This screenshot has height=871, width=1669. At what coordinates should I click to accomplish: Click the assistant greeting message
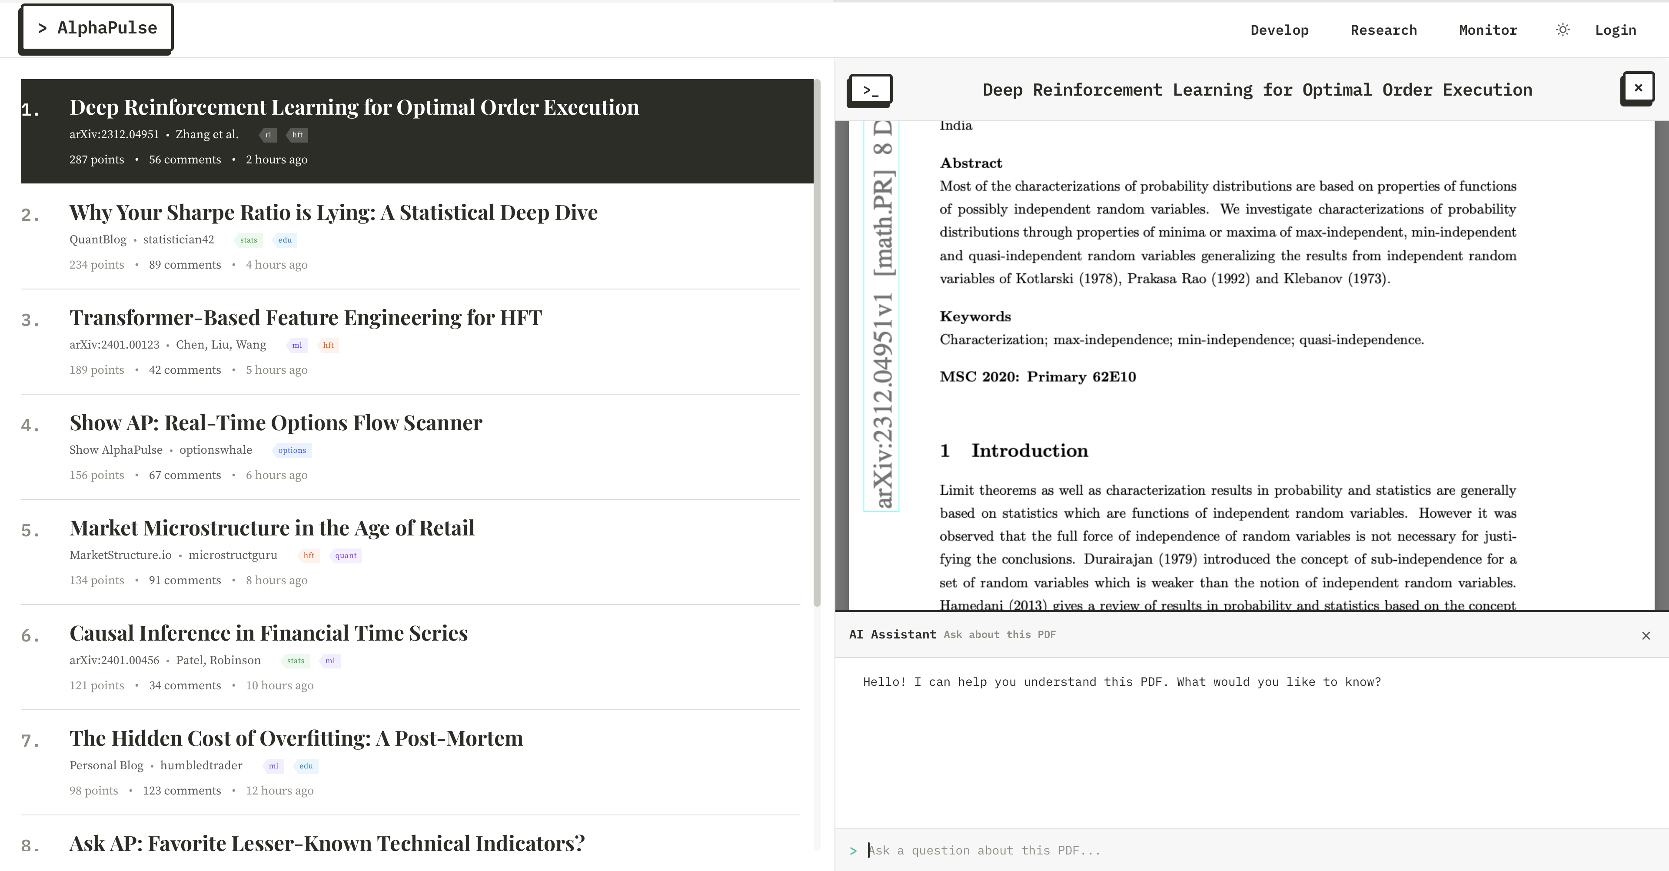1121,682
